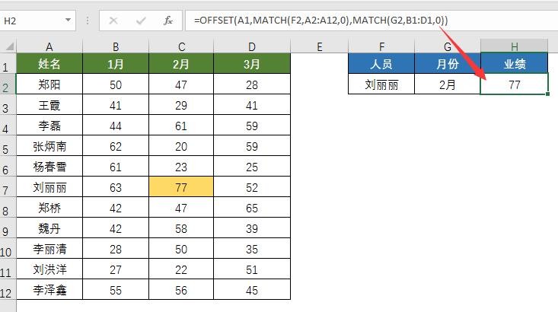
Task: Click into the OFFSET formula text
Action: click(x=320, y=21)
